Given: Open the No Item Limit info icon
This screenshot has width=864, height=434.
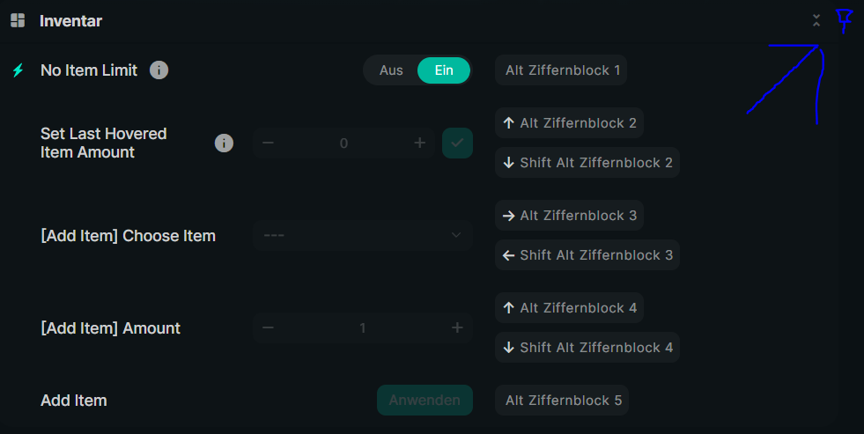Looking at the screenshot, I should (159, 70).
